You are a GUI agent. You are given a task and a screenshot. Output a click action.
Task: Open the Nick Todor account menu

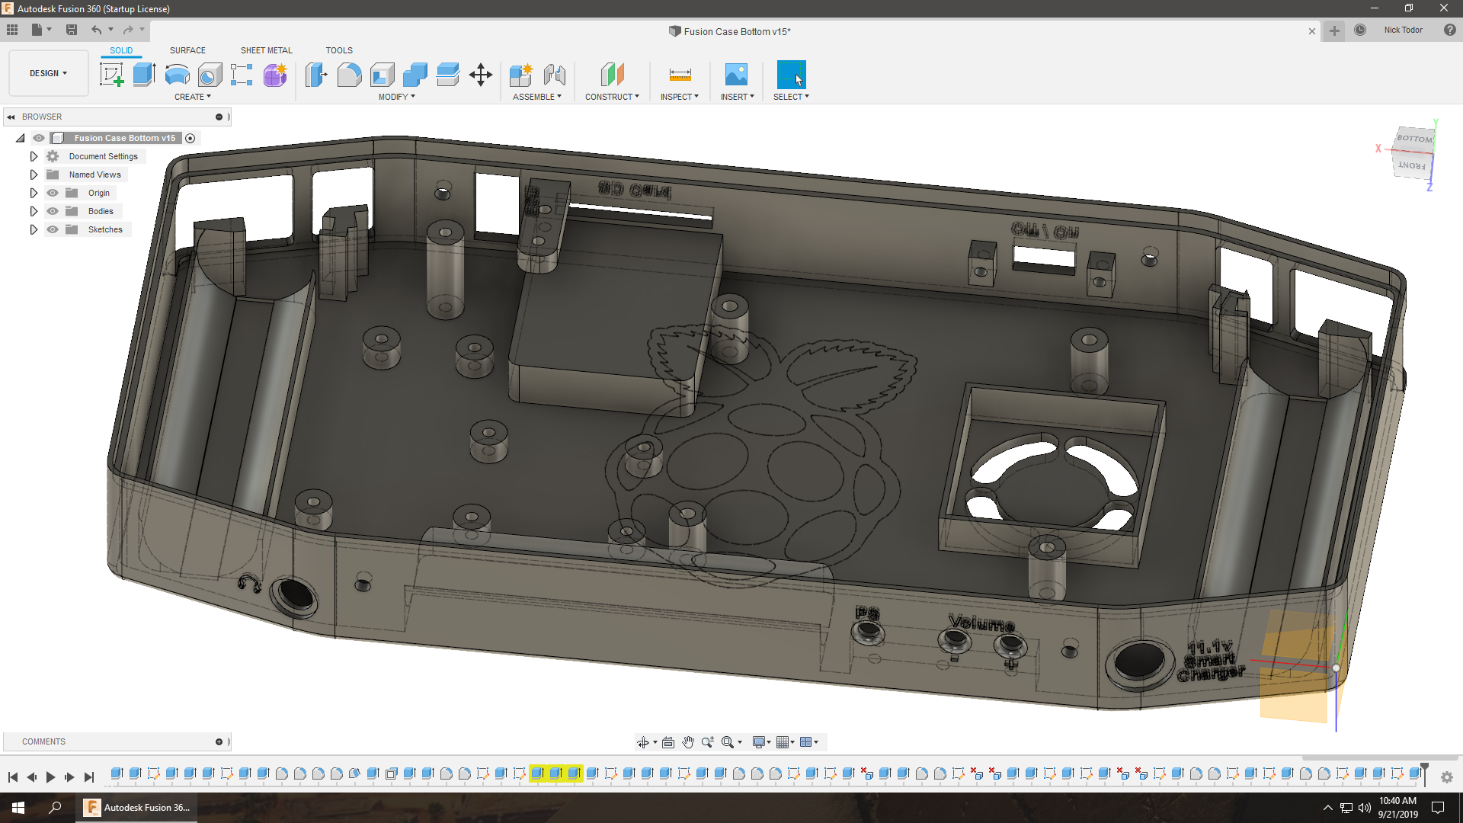click(1404, 30)
